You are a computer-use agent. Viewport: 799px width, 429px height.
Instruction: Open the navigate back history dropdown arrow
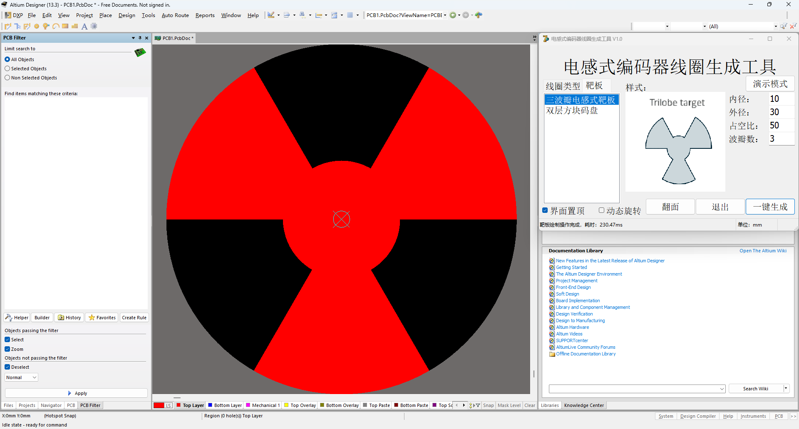[x=459, y=15]
